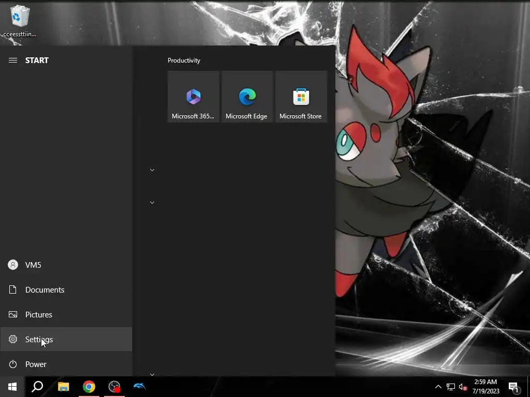The height and width of the screenshot is (397, 530).
Task: Click the START label in the menu header
Action: 37,60
